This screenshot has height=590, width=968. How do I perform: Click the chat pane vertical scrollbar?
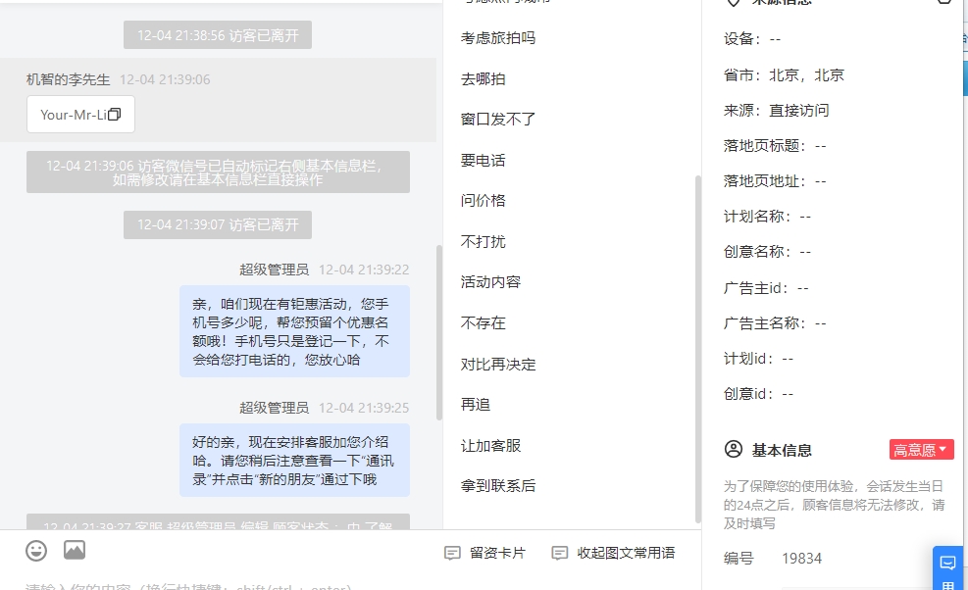(x=439, y=332)
